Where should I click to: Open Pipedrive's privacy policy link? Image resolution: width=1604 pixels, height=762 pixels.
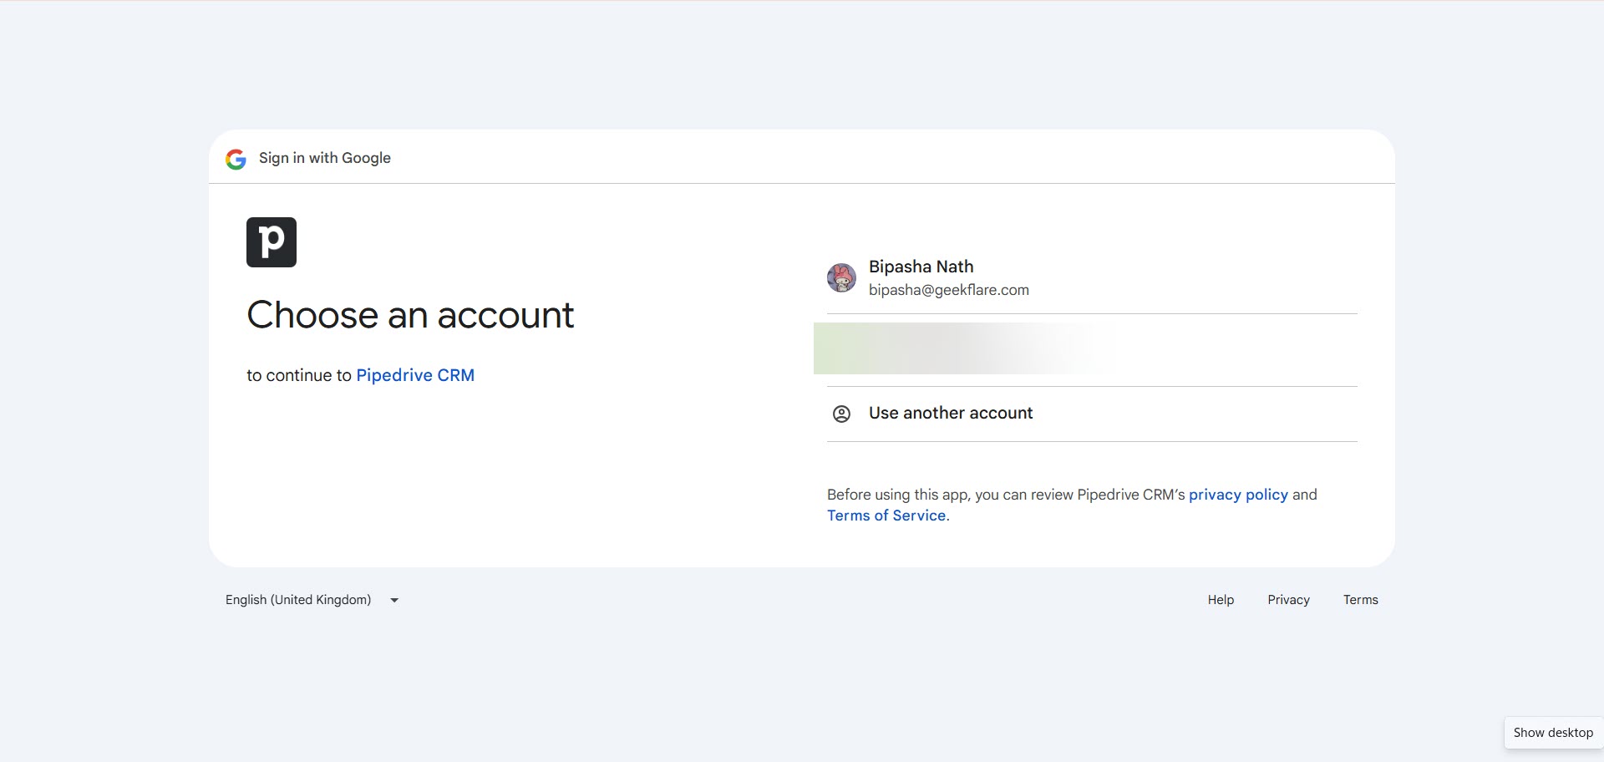click(1238, 495)
